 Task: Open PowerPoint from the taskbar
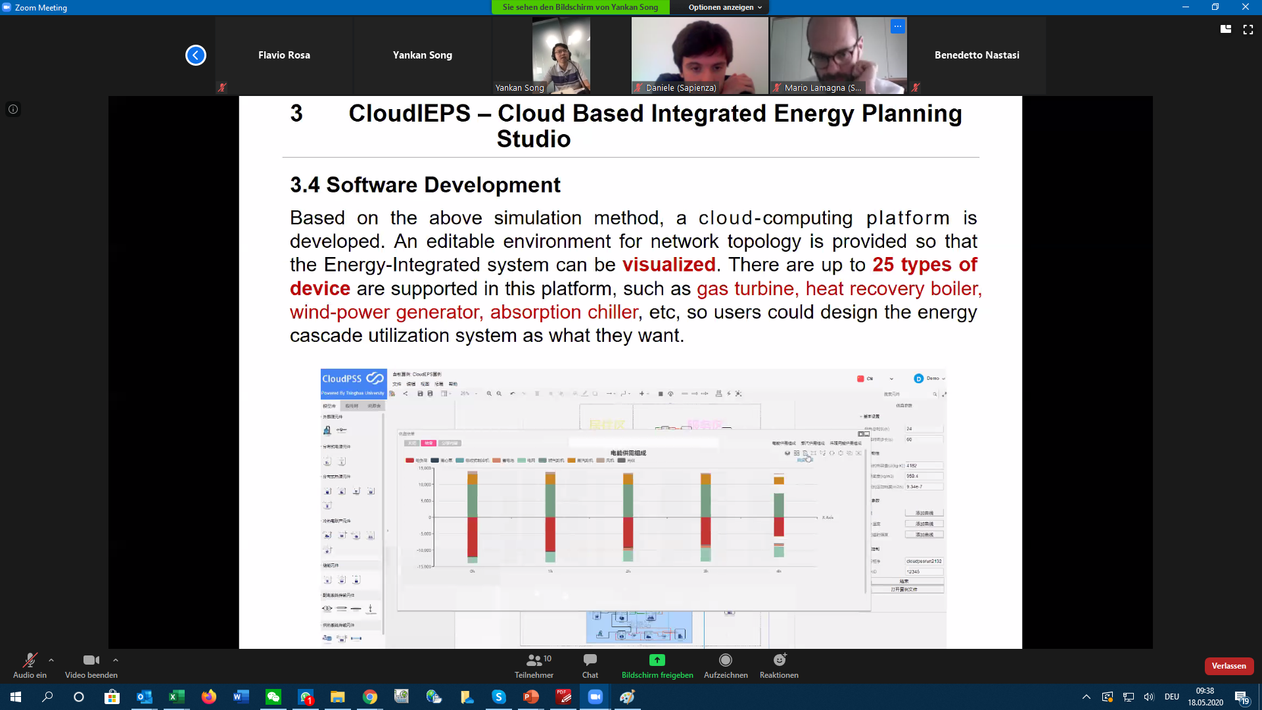coord(531,697)
